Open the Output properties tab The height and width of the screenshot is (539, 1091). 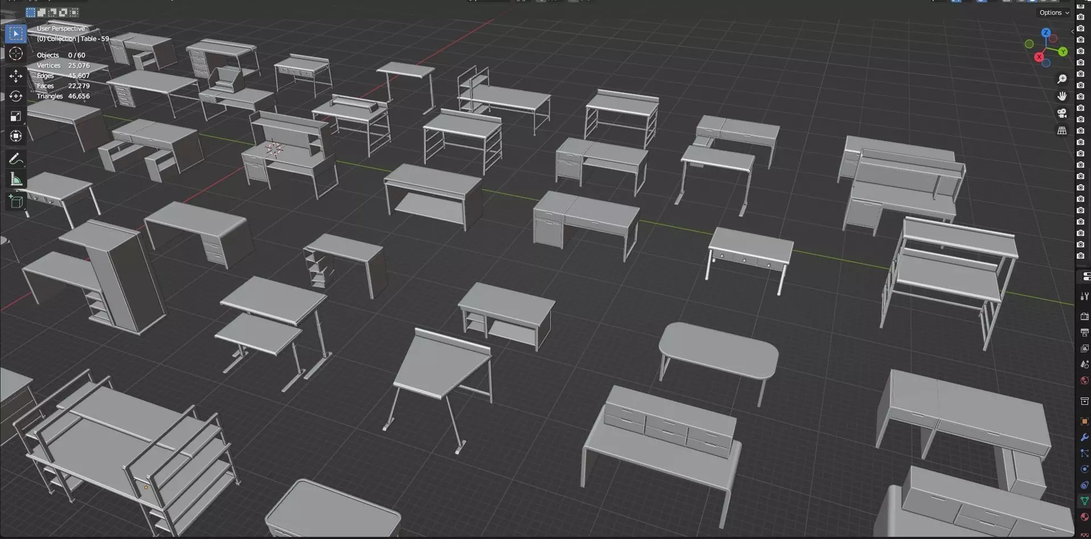[x=1084, y=333]
